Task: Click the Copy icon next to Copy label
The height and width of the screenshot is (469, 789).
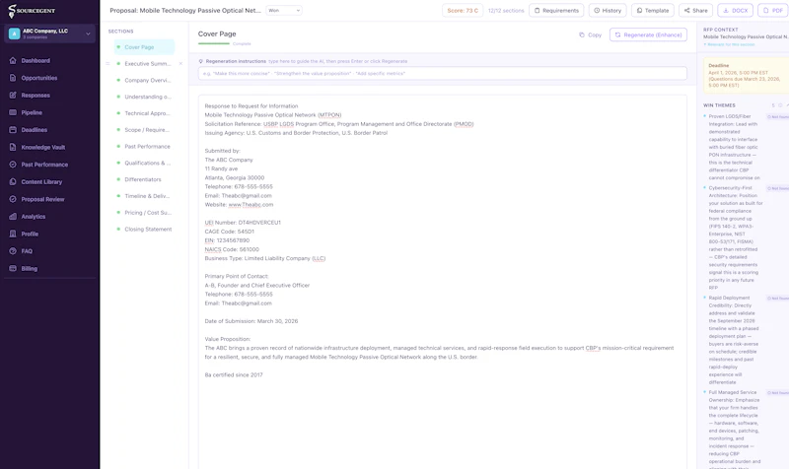Action: (x=582, y=35)
